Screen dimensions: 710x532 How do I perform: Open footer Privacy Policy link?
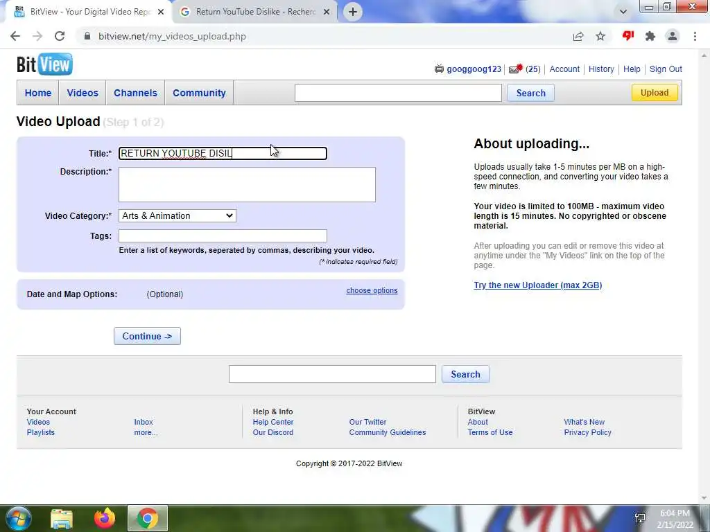(x=588, y=432)
